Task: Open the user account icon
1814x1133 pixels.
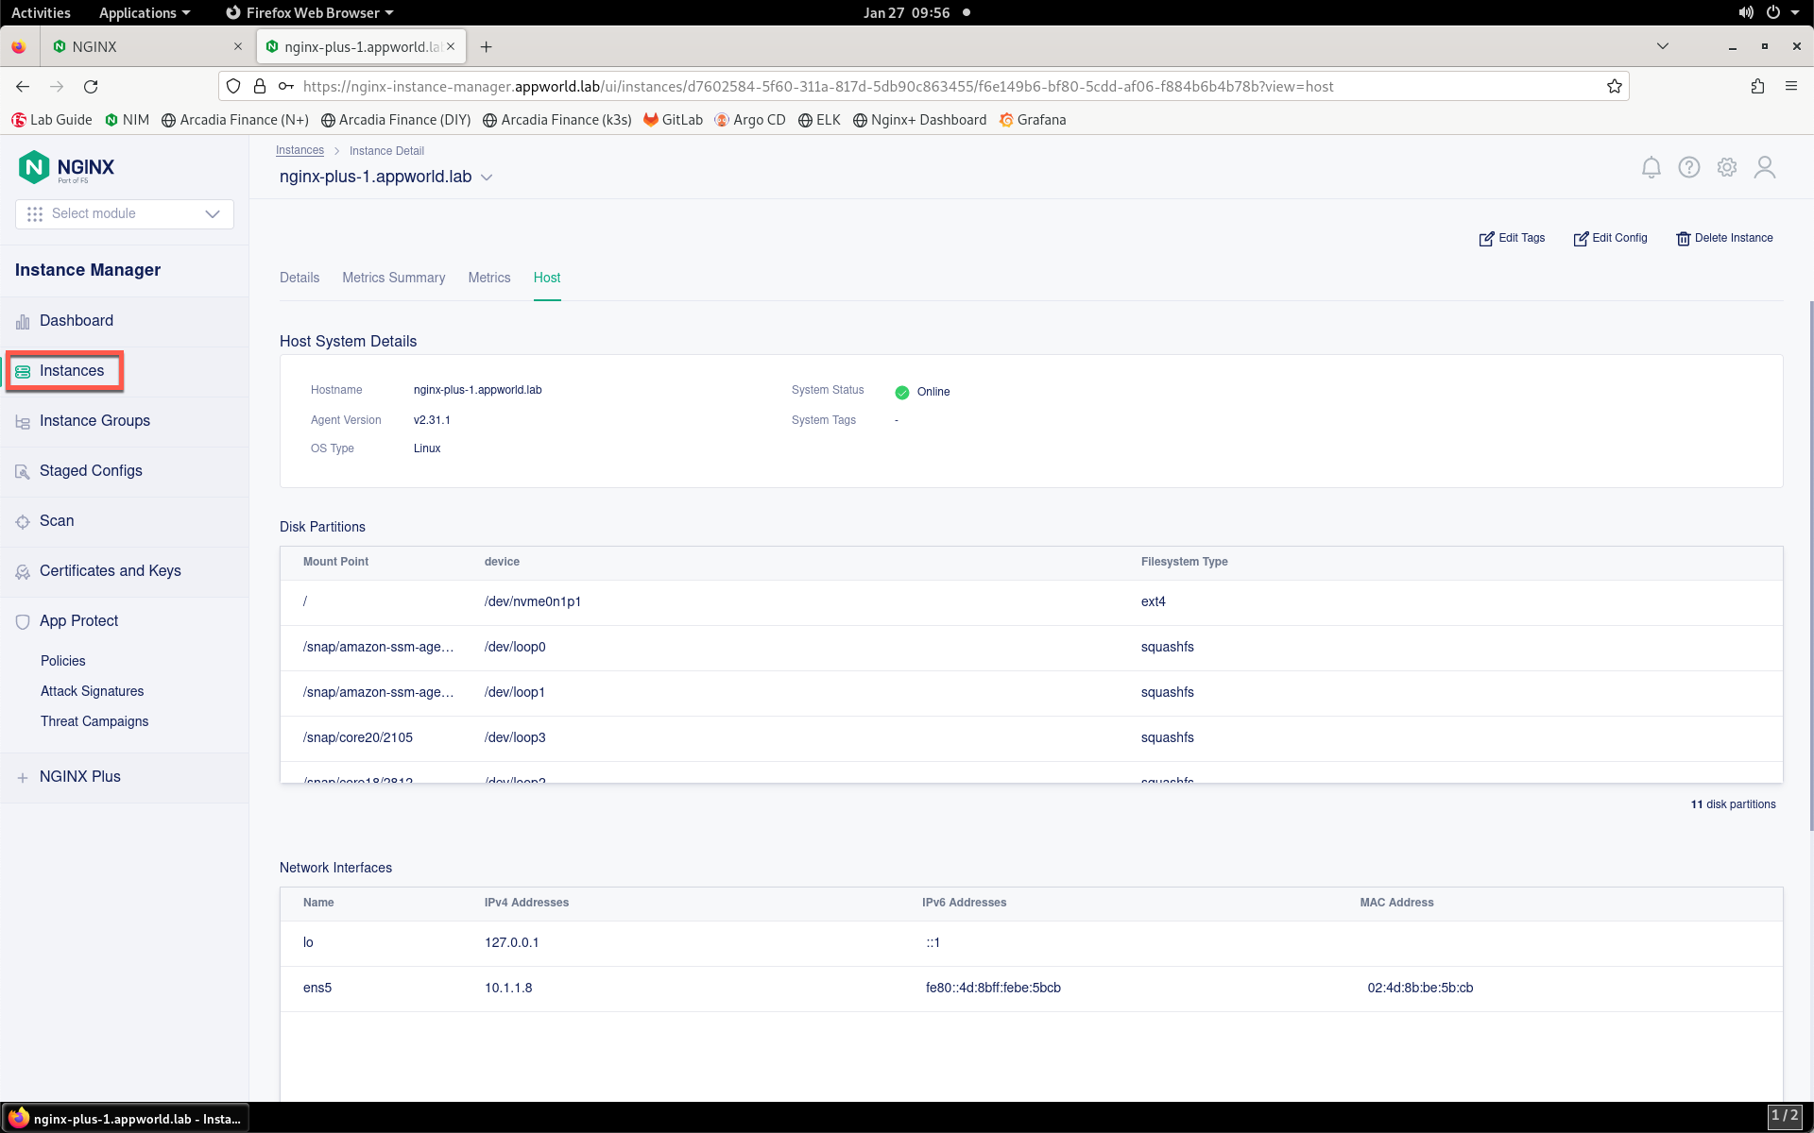Action: coord(1764,167)
